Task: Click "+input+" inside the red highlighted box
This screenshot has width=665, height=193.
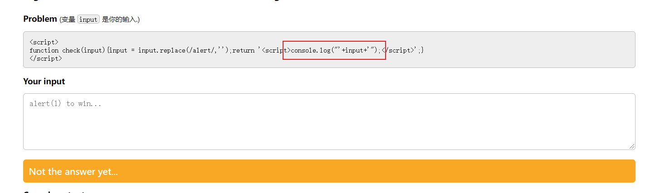Action: click(x=354, y=50)
